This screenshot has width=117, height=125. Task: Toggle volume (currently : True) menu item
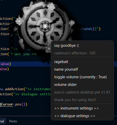pos(82,77)
